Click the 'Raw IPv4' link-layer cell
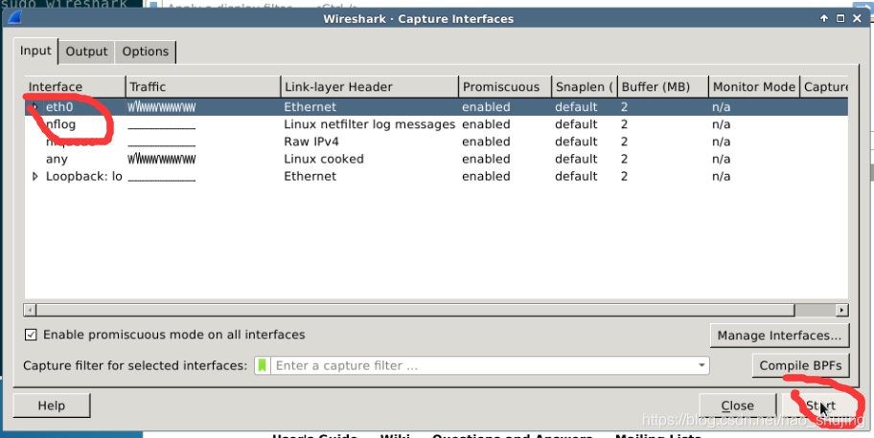The image size is (874, 438). click(311, 142)
